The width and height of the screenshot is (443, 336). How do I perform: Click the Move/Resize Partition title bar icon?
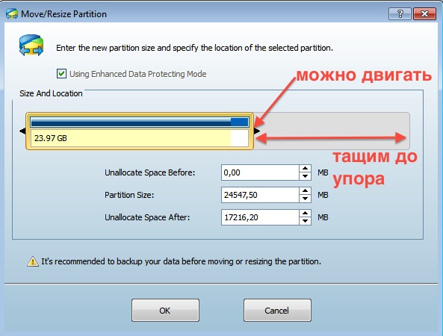(x=12, y=14)
